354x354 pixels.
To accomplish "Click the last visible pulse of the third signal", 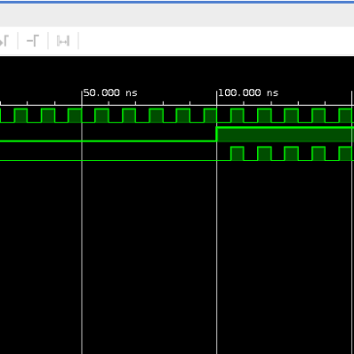I will pos(345,153).
